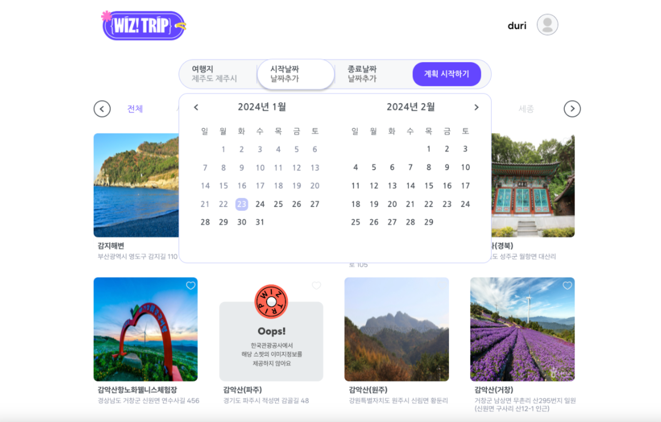Open the 감악산항노화웰니스체험장 photo
The width and height of the screenshot is (661, 422).
coord(146,329)
